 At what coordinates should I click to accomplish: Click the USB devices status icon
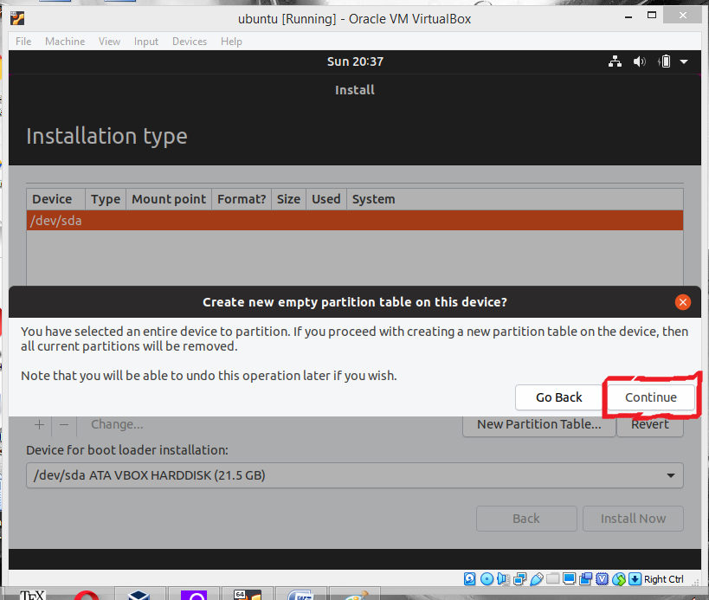[x=536, y=578]
